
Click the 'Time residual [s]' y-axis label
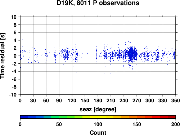pos(3,56)
